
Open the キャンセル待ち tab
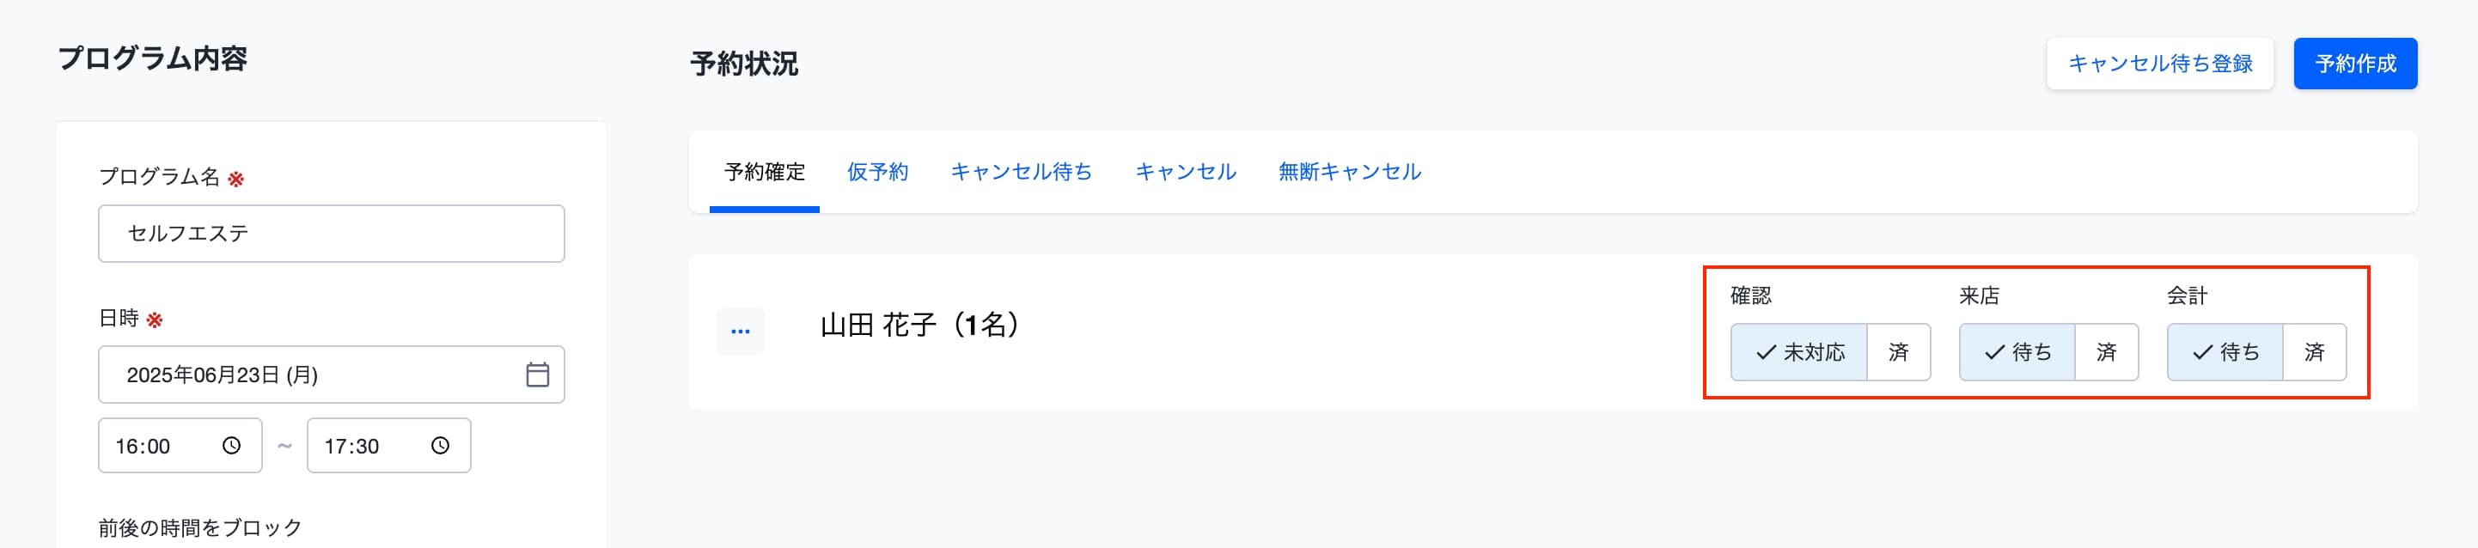pos(1022,172)
